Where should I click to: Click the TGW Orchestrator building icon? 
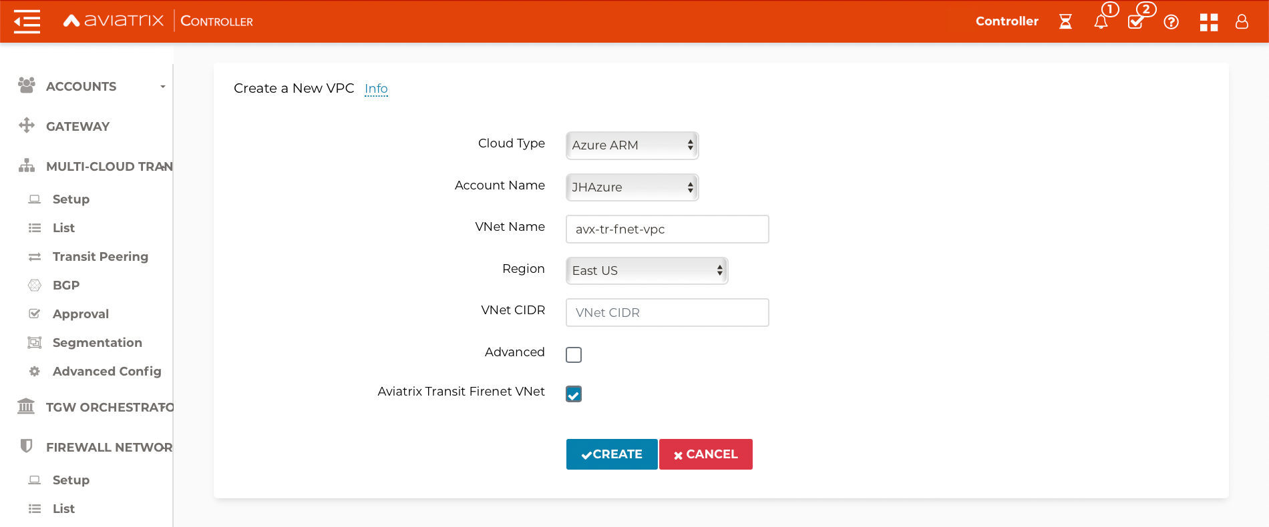pyautogui.click(x=26, y=406)
